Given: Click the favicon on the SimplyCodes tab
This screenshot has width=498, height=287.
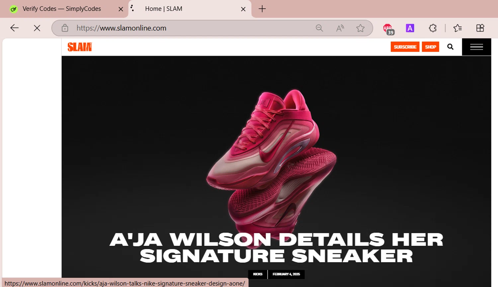Looking at the screenshot, I should click(x=14, y=9).
